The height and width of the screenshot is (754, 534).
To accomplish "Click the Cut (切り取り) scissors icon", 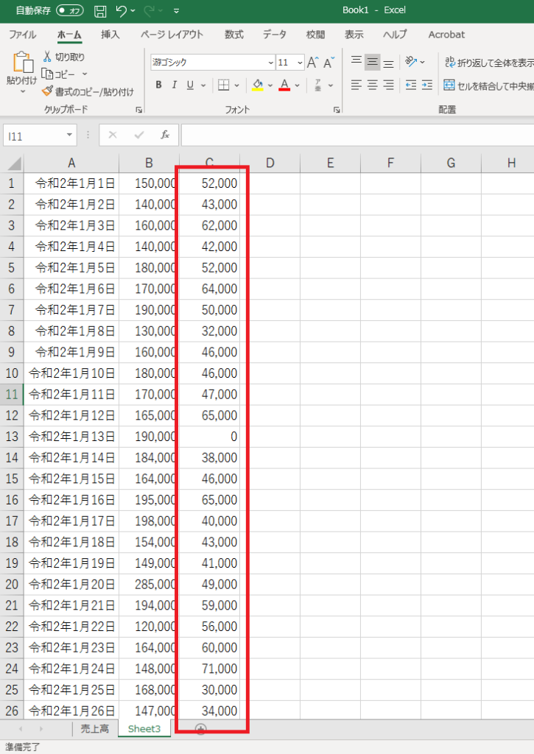I will point(47,57).
